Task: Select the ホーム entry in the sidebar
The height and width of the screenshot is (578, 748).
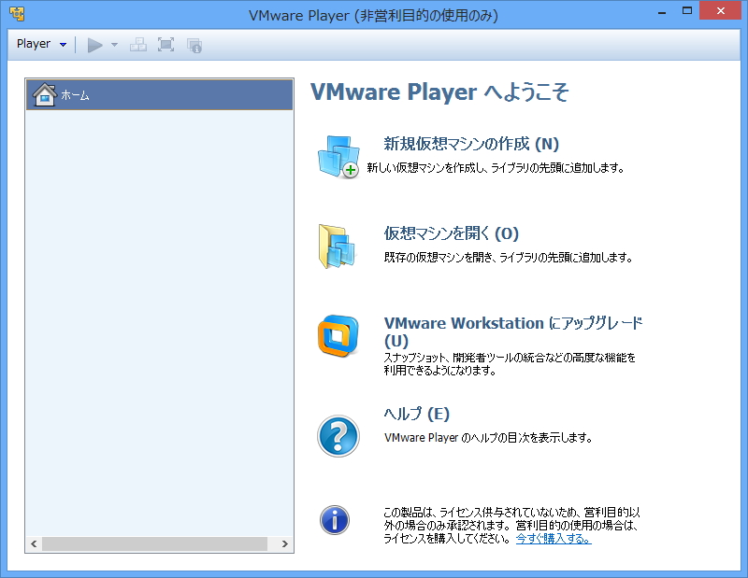Action: tap(79, 93)
